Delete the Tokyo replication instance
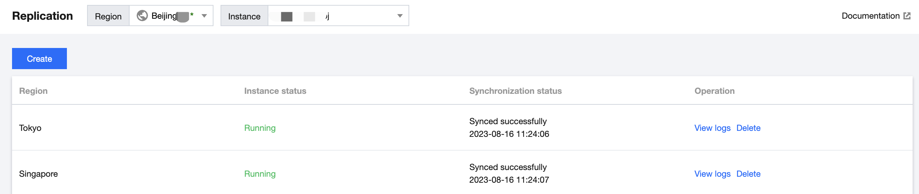The width and height of the screenshot is (919, 194). (x=748, y=128)
